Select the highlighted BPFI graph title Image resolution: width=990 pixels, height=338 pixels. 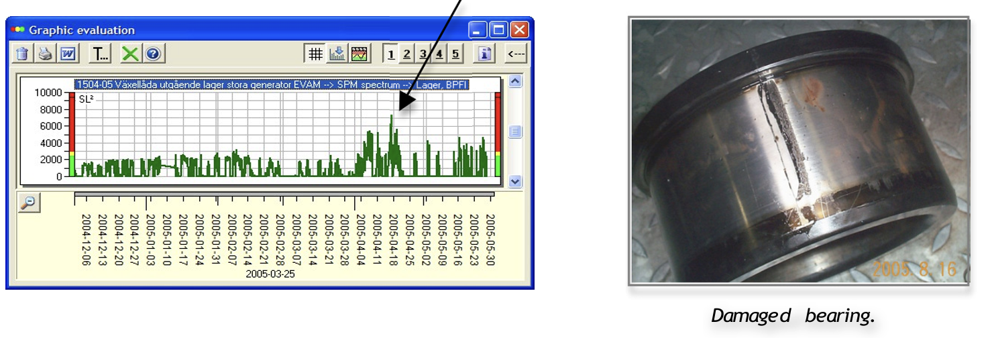tap(272, 84)
